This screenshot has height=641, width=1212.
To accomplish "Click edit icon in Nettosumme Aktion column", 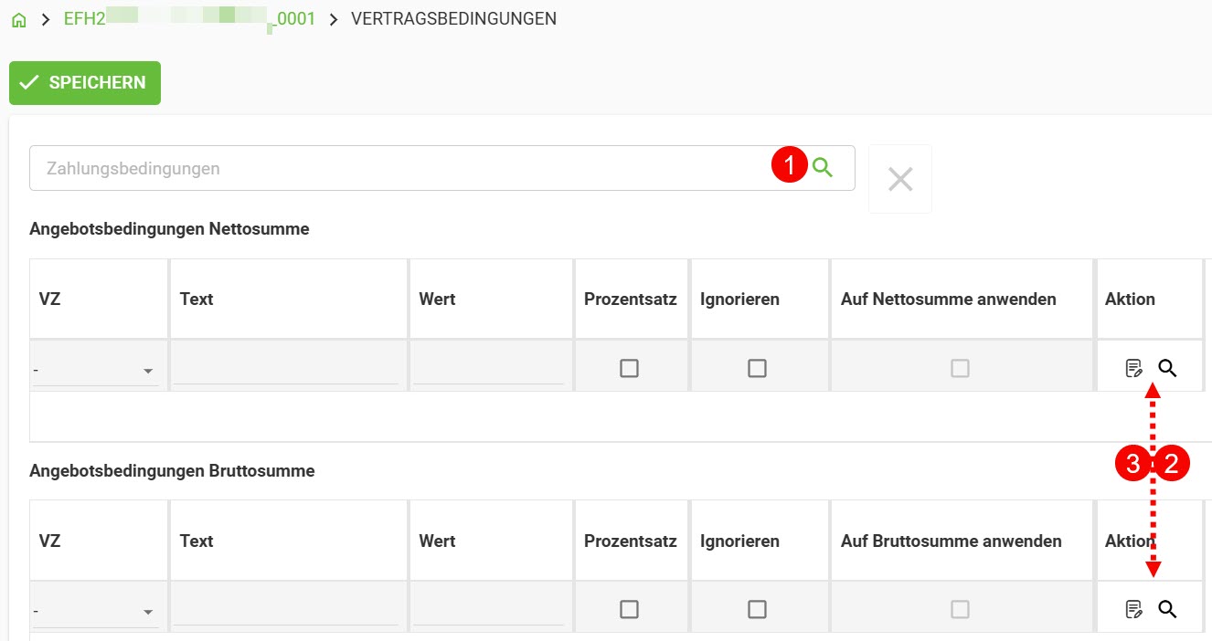I will click(x=1133, y=368).
